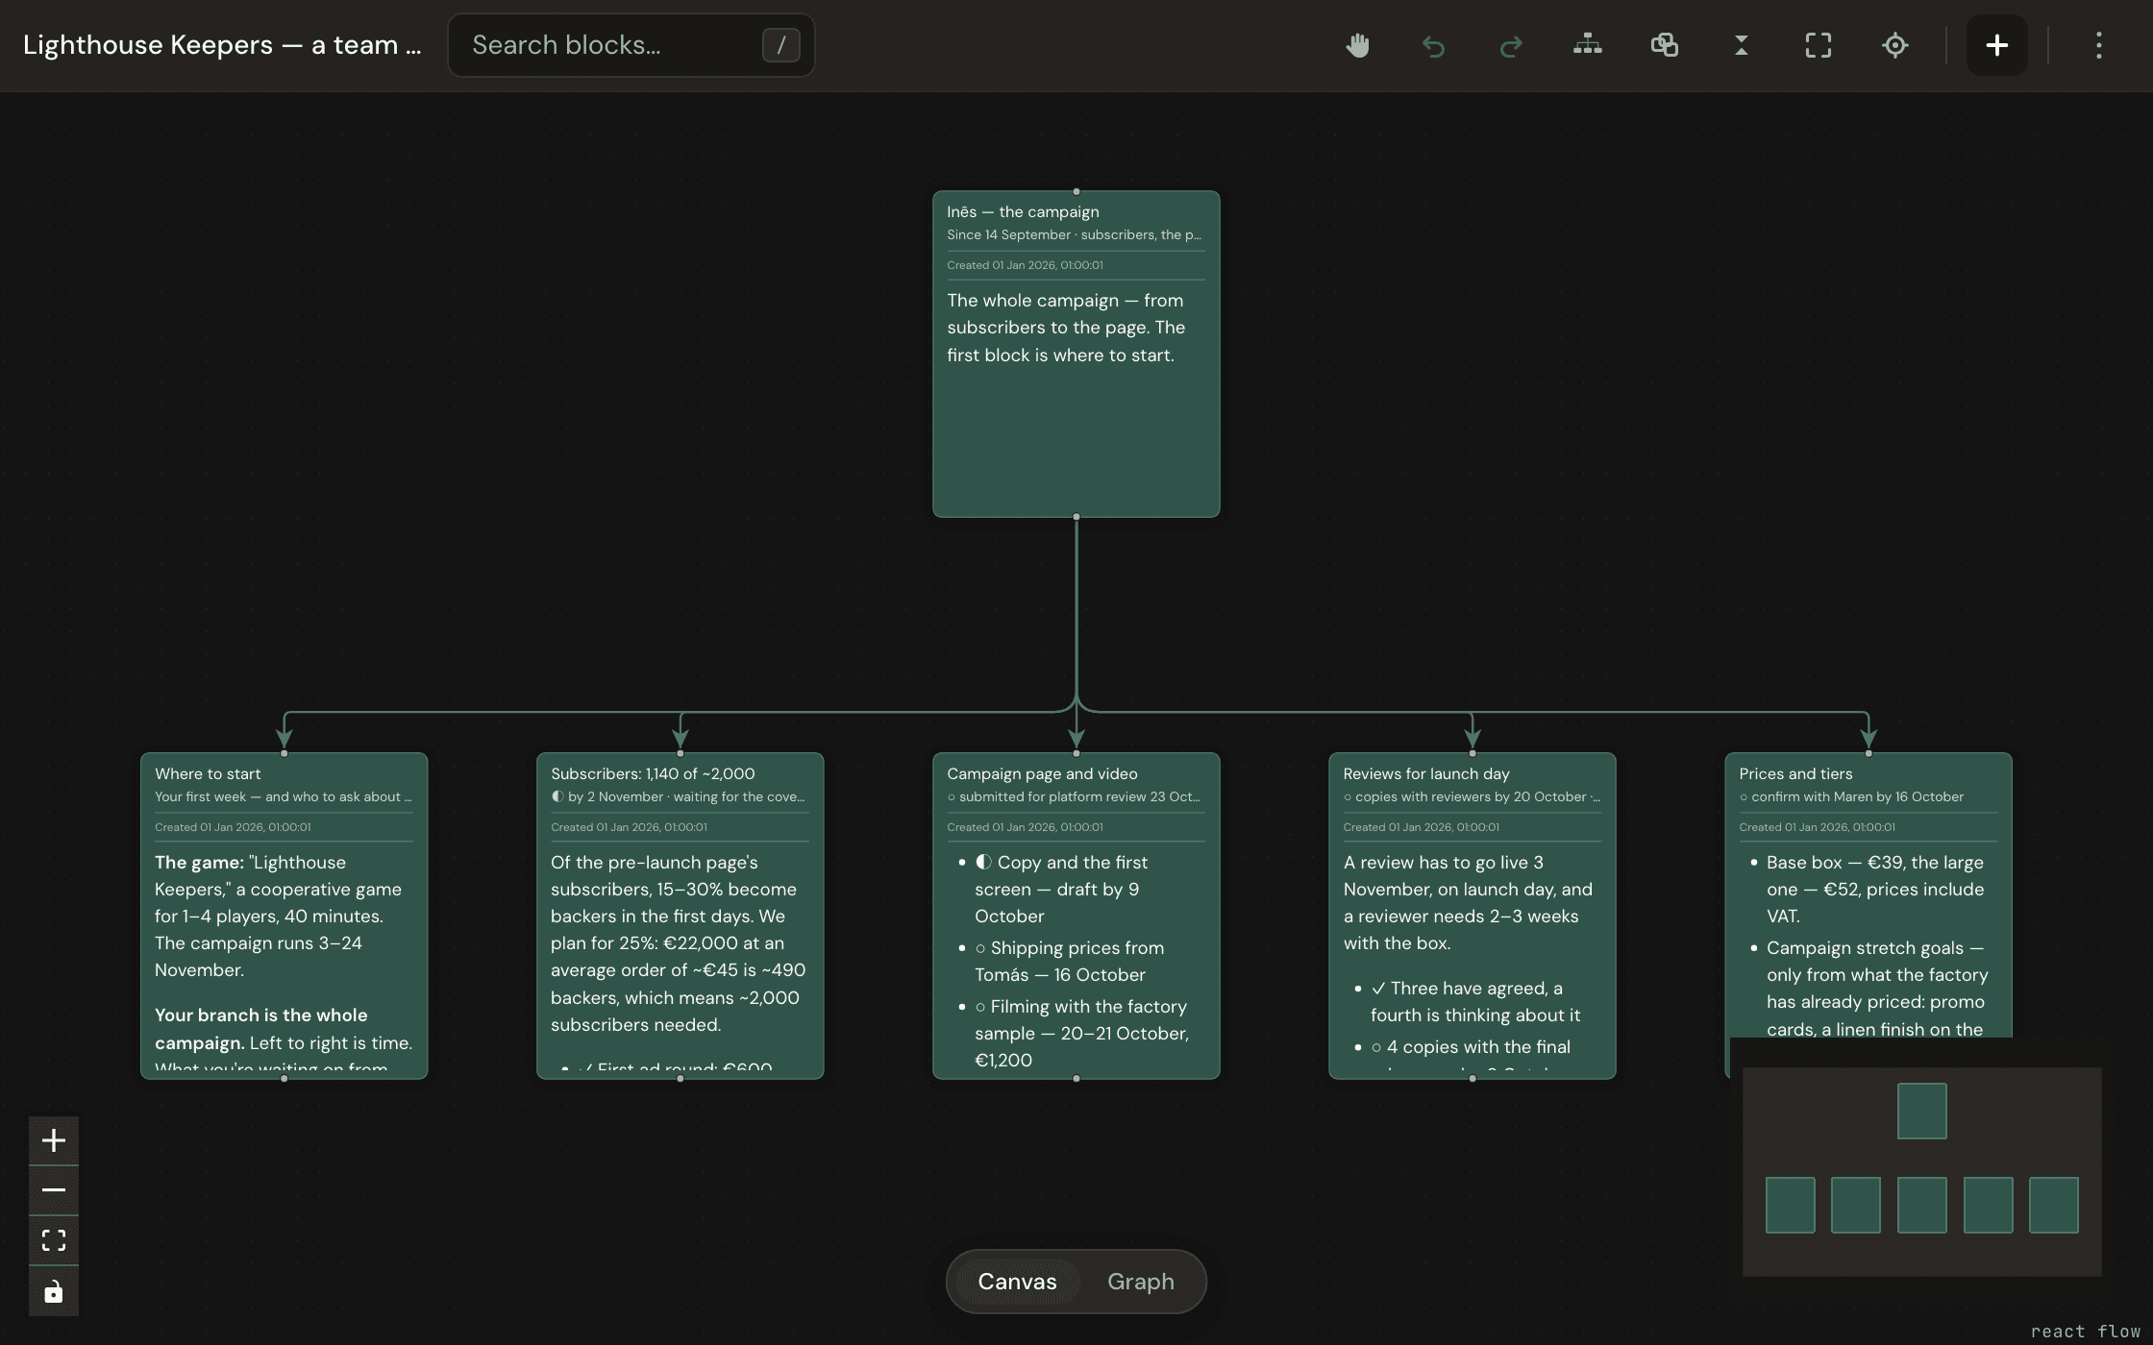The height and width of the screenshot is (1345, 2153).
Task: Click the minimap top root node
Action: pos(1921,1111)
